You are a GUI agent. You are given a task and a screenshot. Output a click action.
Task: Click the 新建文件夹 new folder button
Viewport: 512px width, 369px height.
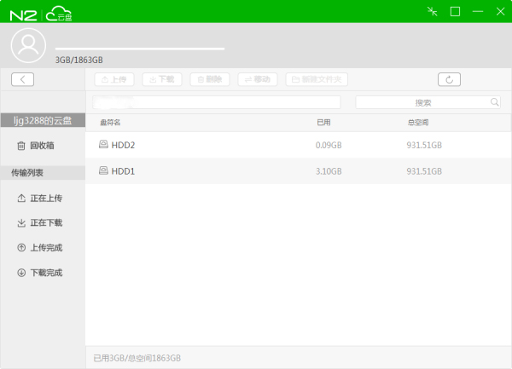317,79
